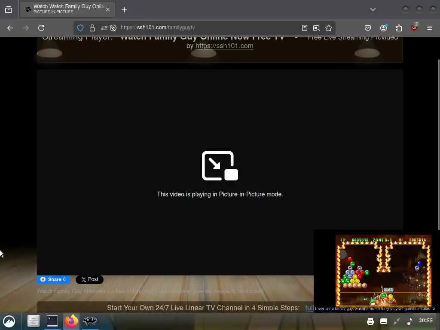Screen dimensions: 440x330
Task: Close the Watch Family Guy Online tab
Action: point(108,9)
